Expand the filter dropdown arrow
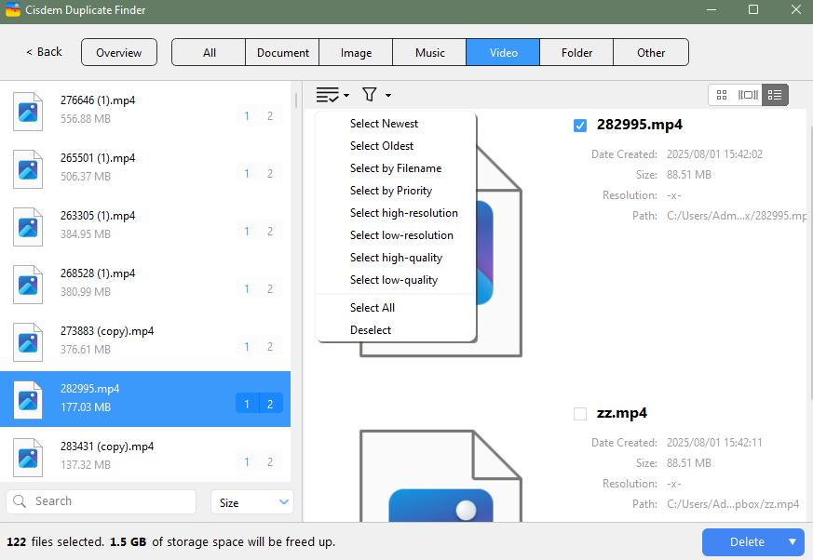 tap(388, 96)
